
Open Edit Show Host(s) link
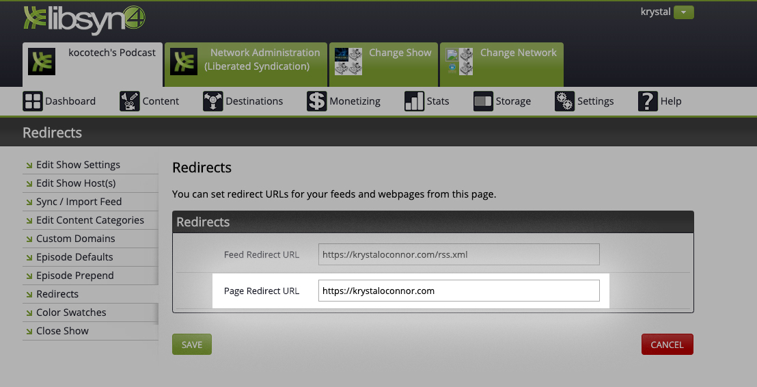coord(76,183)
